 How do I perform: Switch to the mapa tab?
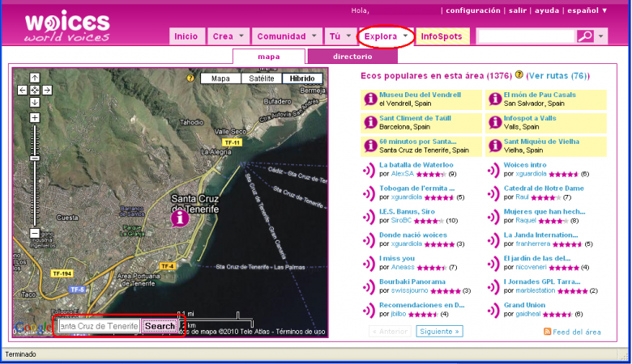coord(269,57)
